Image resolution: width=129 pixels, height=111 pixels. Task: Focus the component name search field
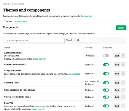[34, 40]
